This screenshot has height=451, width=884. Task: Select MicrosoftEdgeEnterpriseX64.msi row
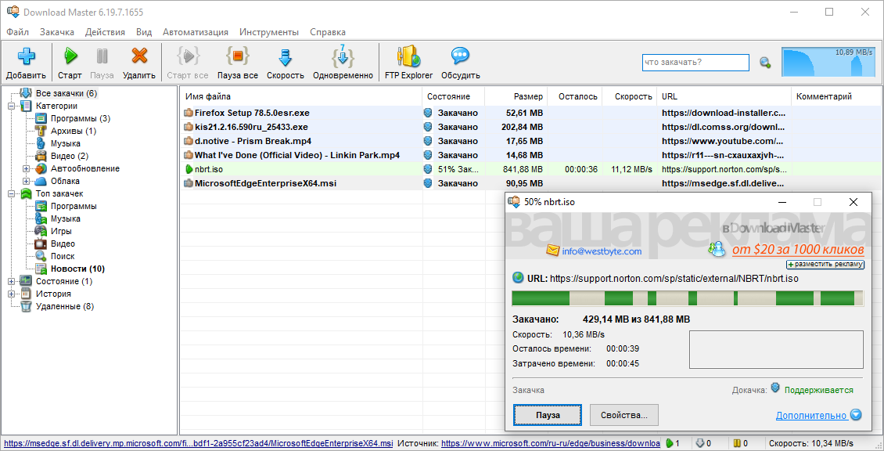(530, 183)
